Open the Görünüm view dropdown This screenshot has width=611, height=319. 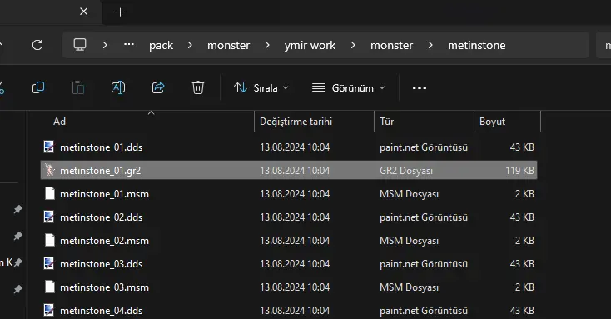pyautogui.click(x=348, y=88)
